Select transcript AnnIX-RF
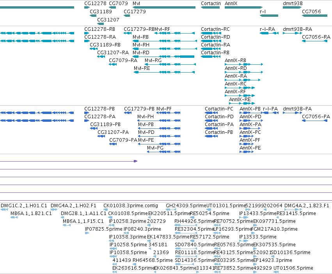Viewport: 332px width, 274px height. coord(240,96)
